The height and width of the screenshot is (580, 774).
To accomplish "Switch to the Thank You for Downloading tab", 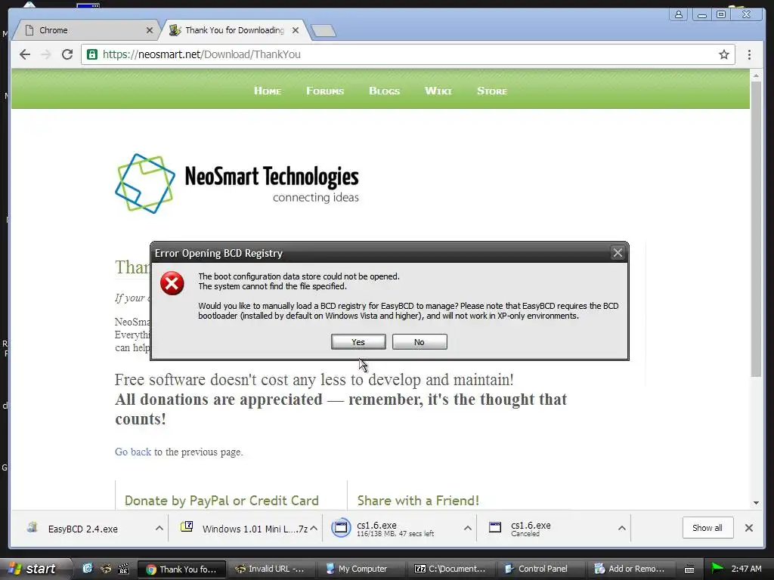I will 234,30.
